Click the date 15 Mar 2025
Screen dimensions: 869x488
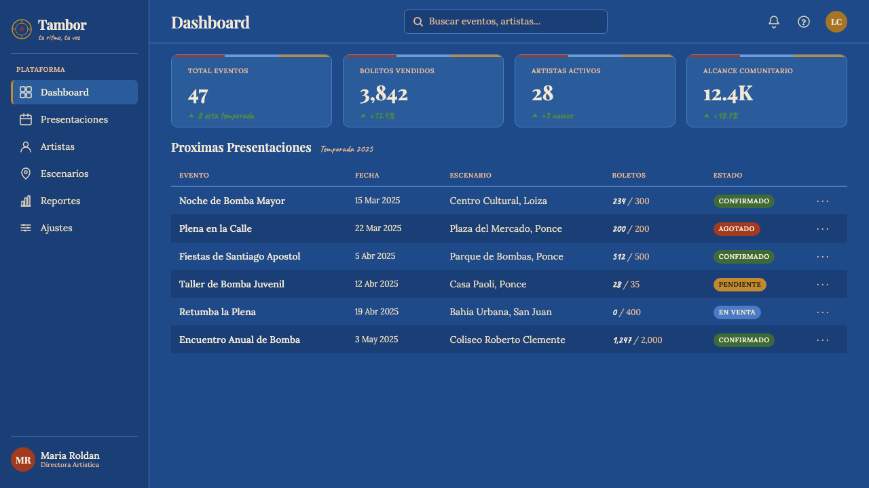click(377, 201)
